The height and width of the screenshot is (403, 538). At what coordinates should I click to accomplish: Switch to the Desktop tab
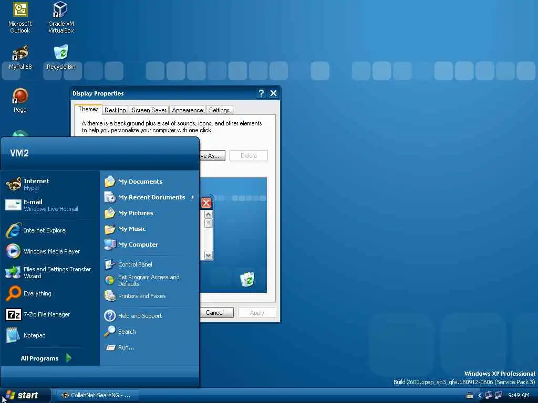[x=115, y=110]
